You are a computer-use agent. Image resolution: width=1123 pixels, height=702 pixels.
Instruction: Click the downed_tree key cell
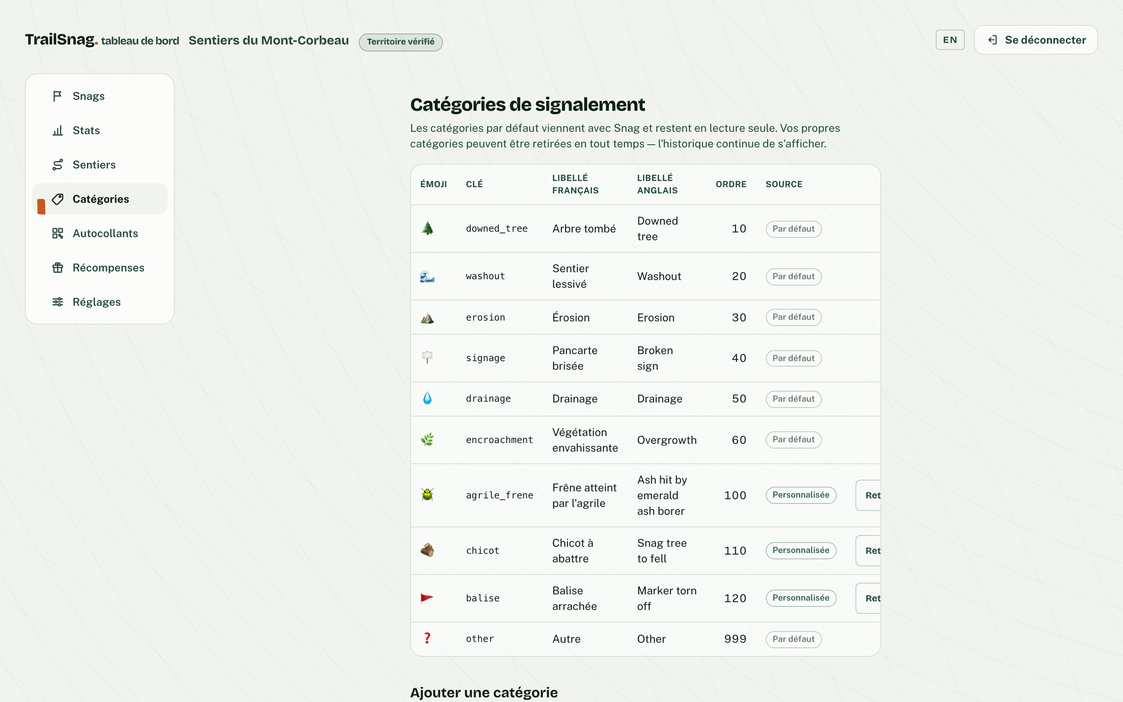point(496,229)
